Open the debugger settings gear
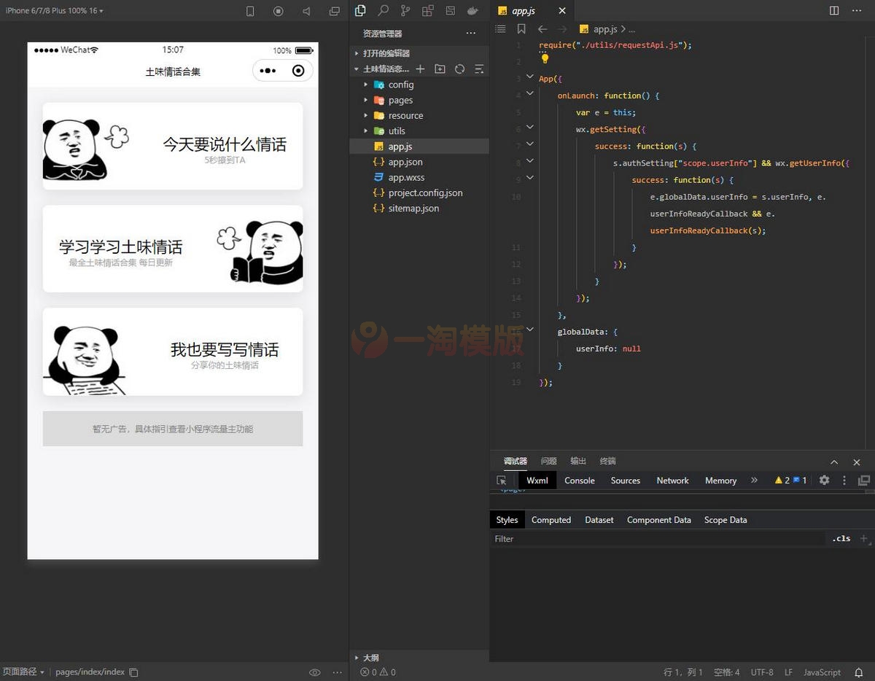 (x=824, y=480)
